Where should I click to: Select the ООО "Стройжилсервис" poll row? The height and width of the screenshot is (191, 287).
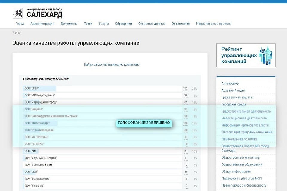[x=102, y=130]
